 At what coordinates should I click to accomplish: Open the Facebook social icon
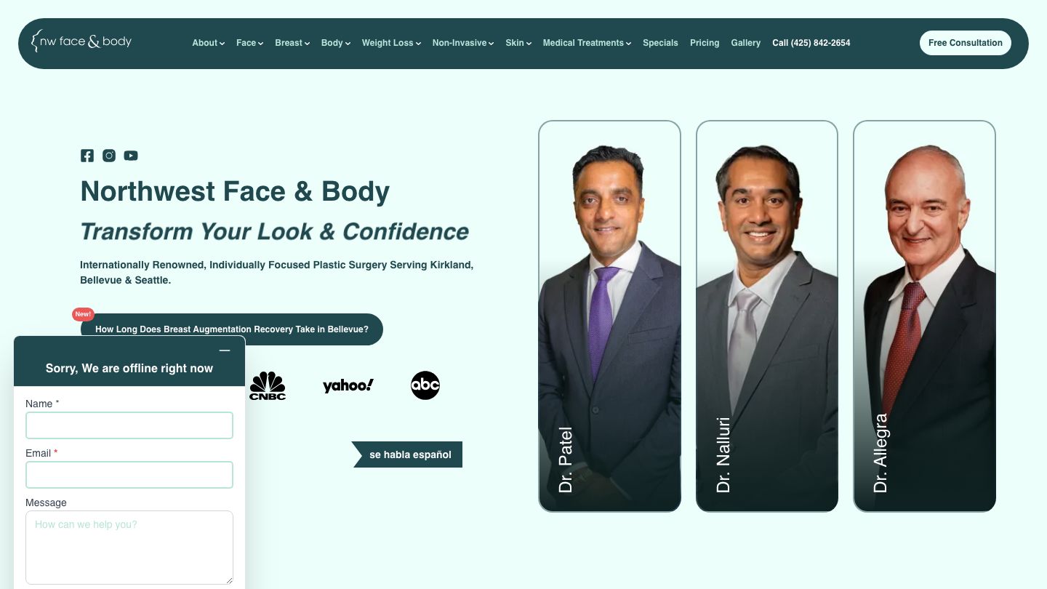point(87,156)
